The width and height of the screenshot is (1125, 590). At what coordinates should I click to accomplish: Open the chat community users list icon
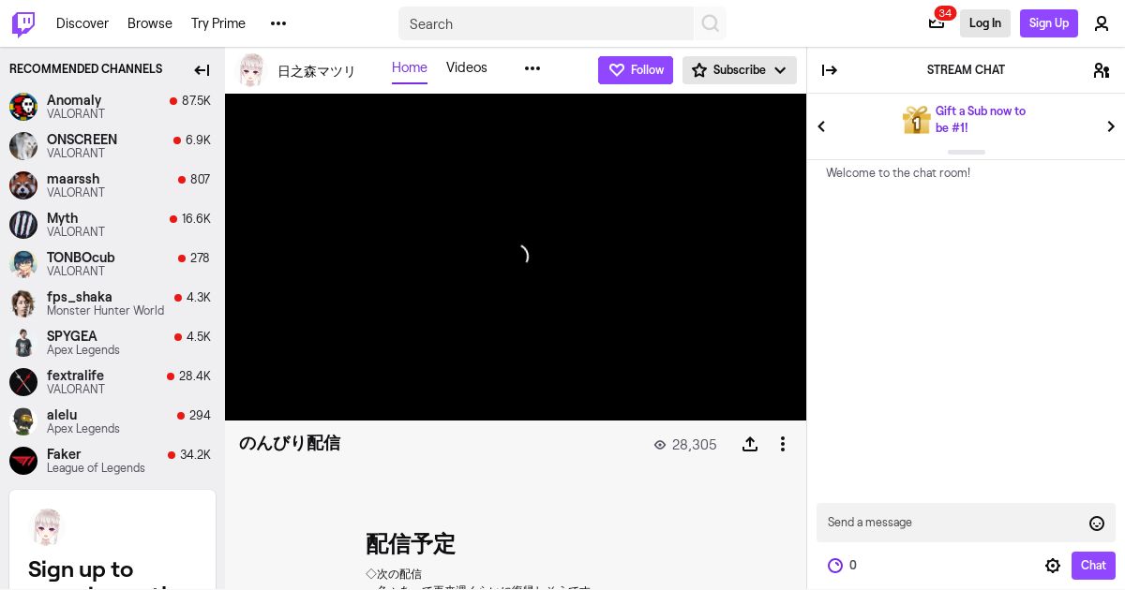click(x=1102, y=70)
